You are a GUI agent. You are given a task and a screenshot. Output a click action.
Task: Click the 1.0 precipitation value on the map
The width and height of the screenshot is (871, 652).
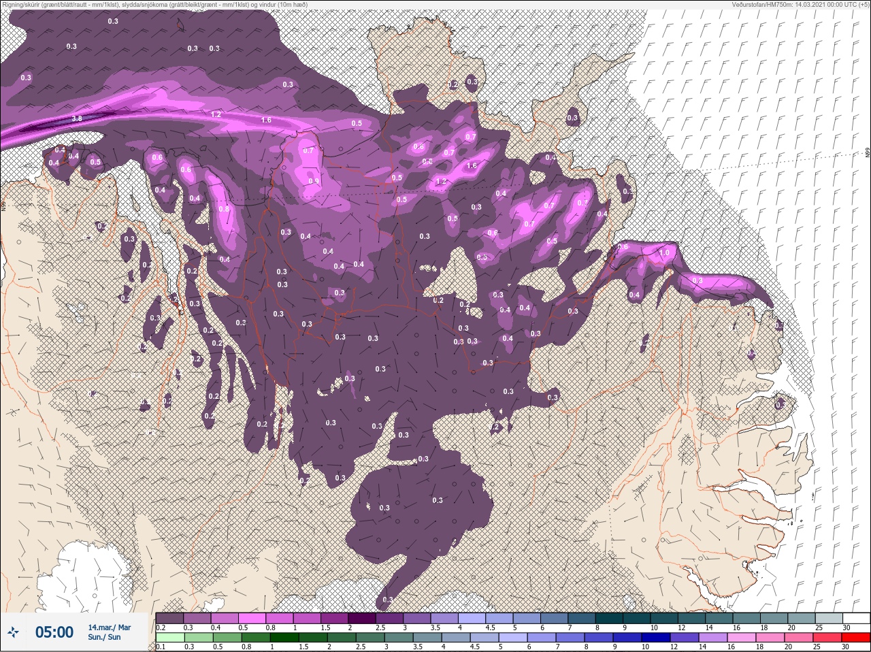pyautogui.click(x=664, y=252)
